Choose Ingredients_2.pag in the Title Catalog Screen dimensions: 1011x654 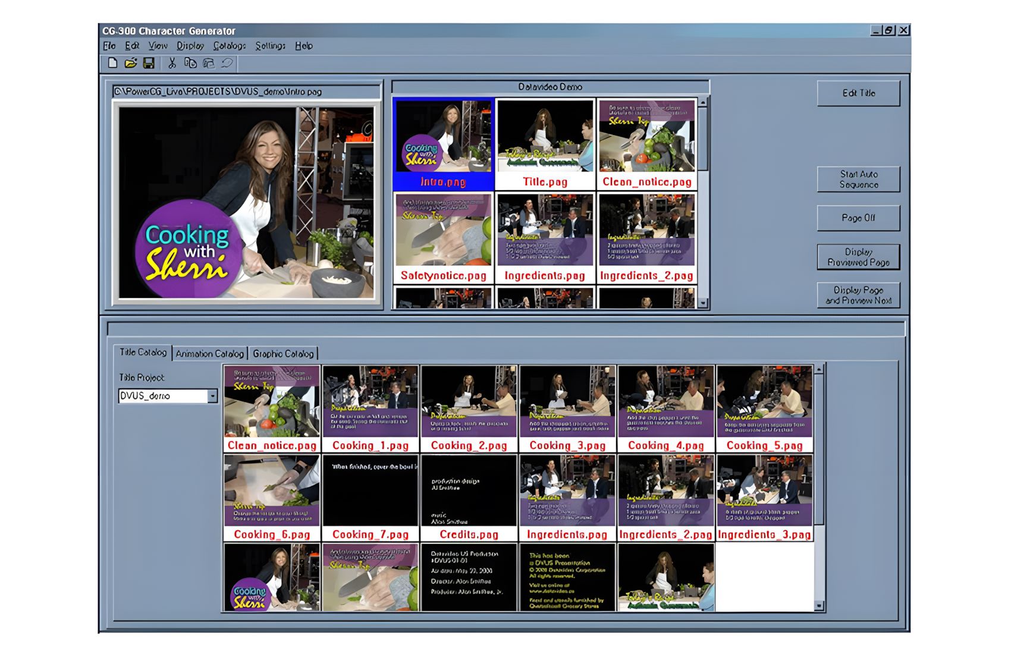666,498
